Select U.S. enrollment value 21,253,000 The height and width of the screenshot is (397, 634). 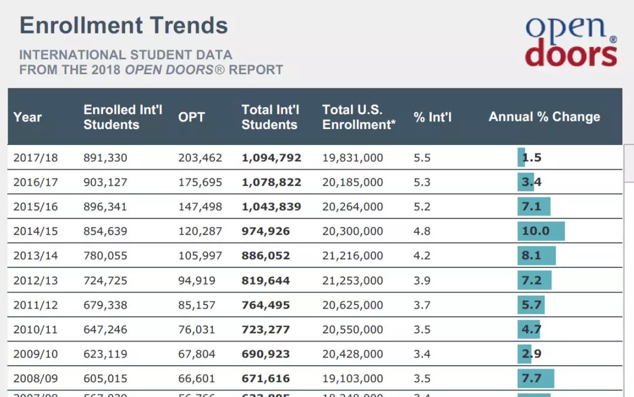[x=352, y=280]
